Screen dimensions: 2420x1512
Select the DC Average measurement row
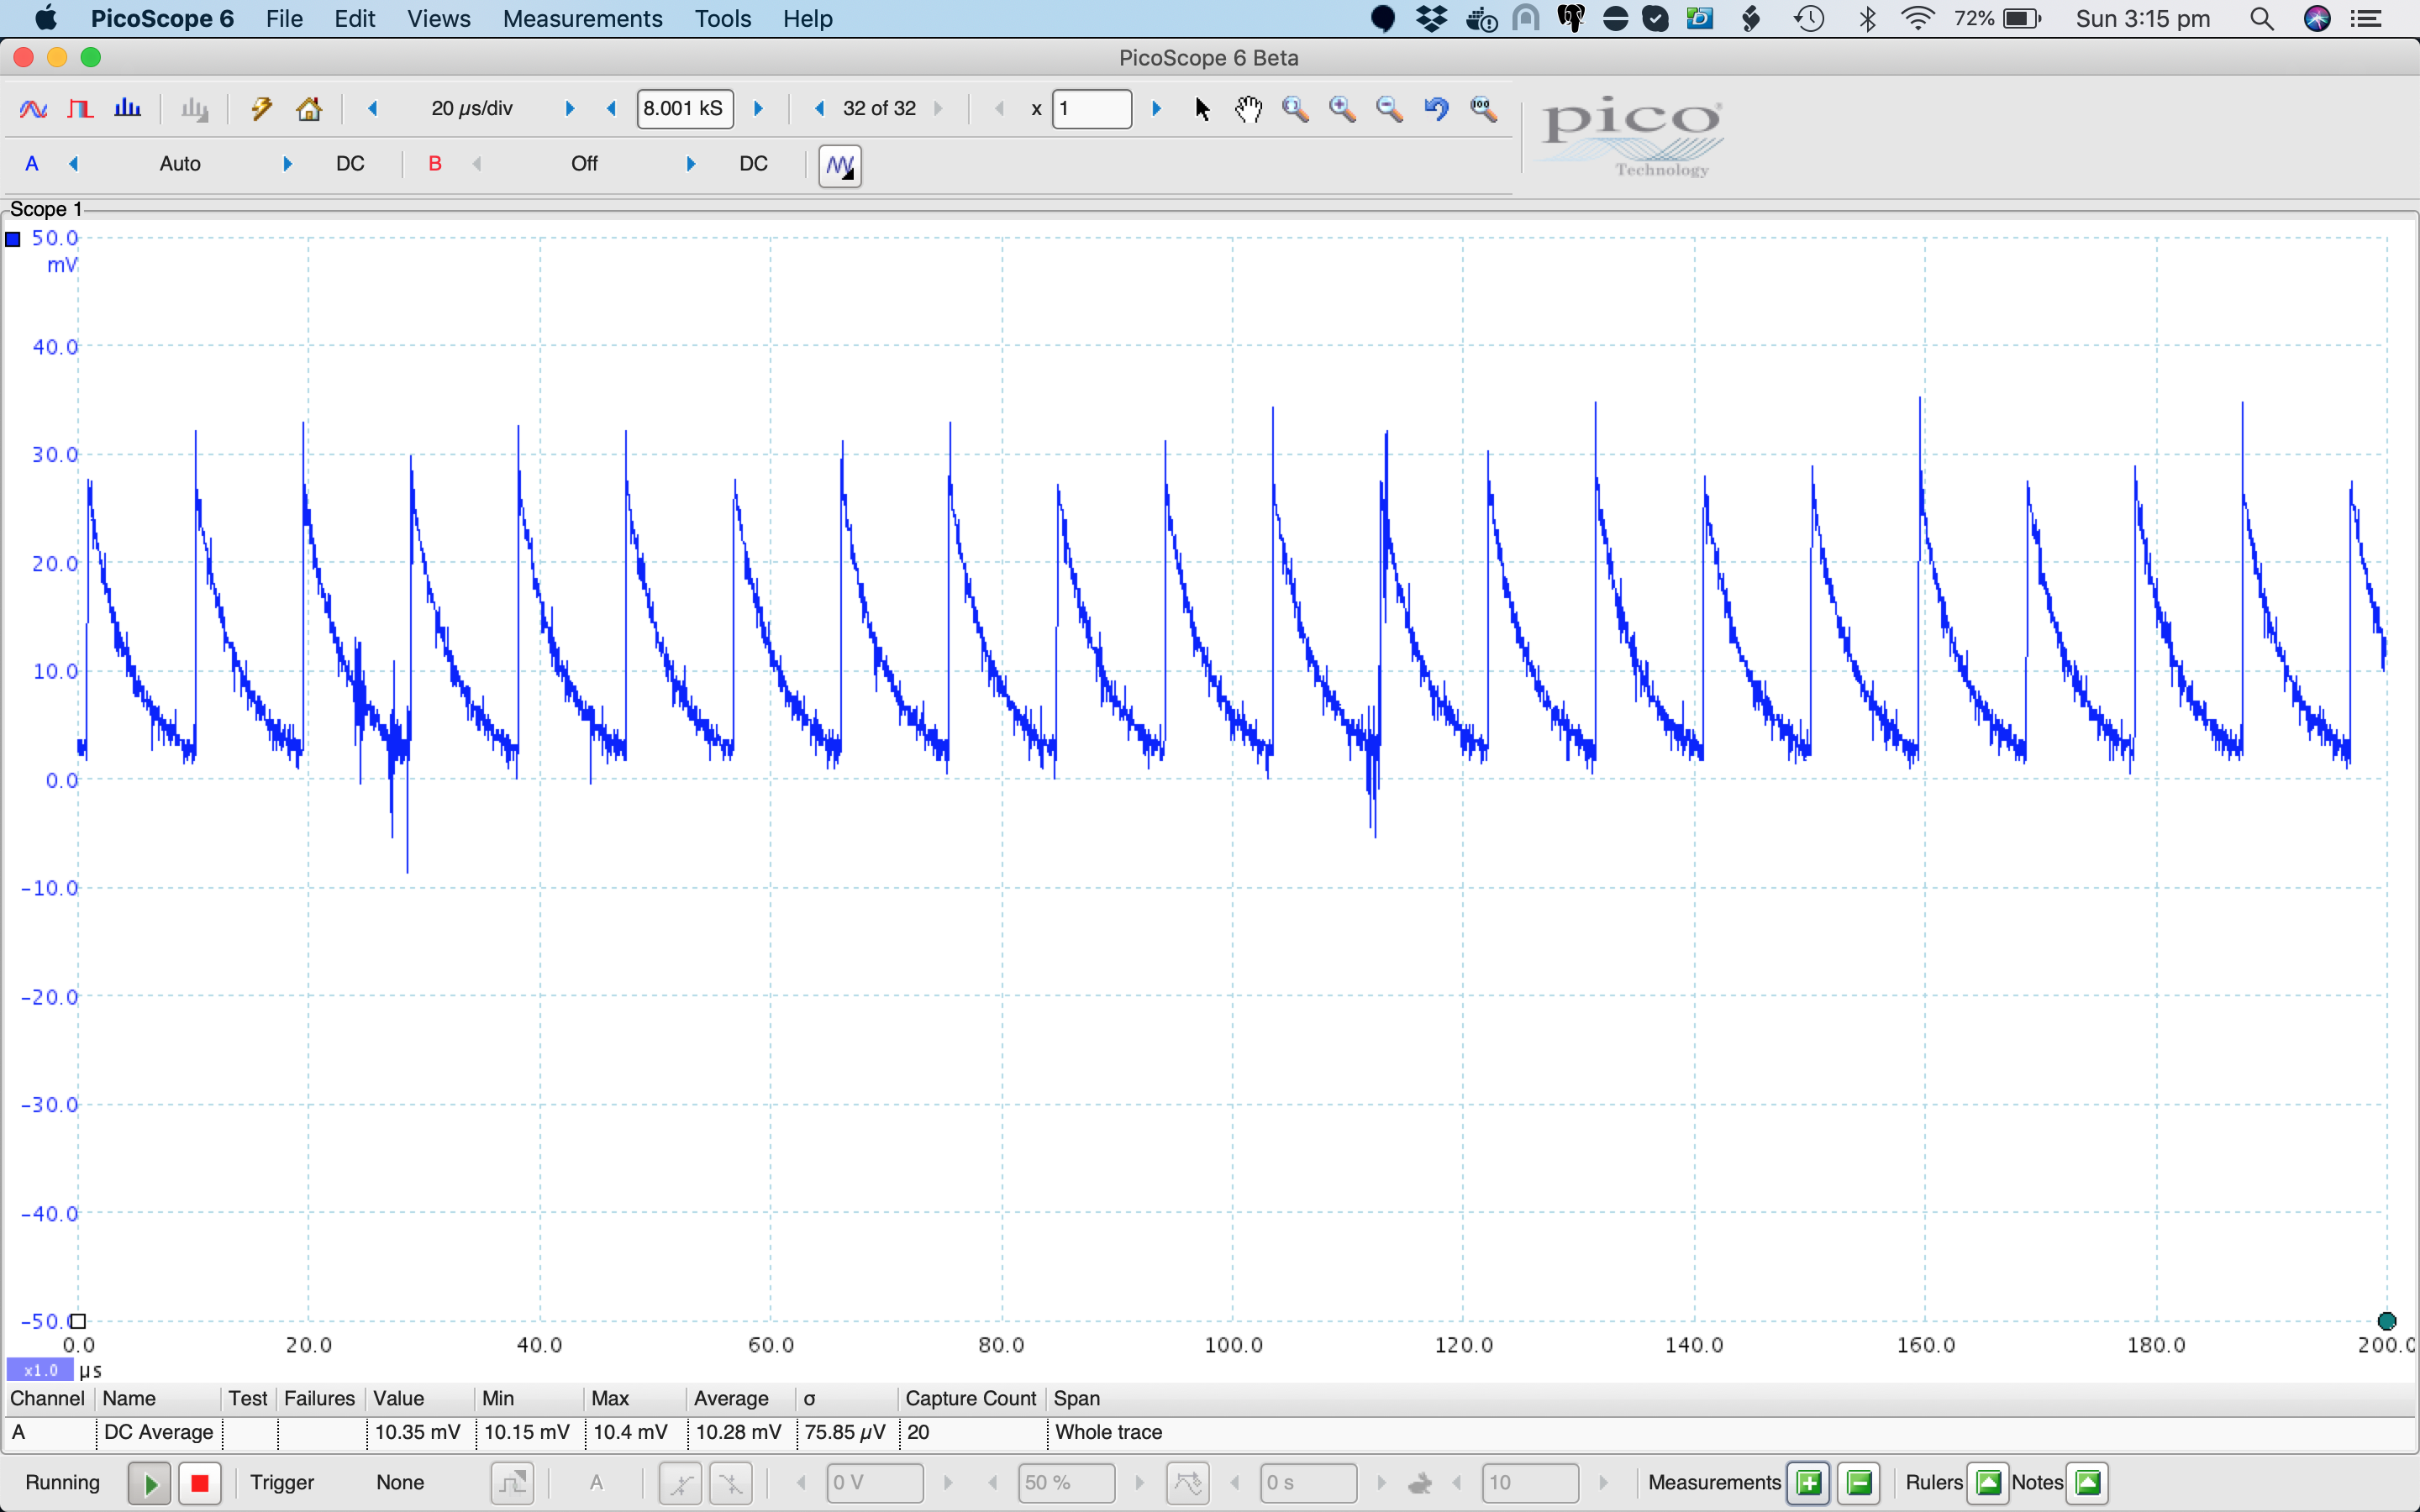pyautogui.click(x=1210, y=1432)
